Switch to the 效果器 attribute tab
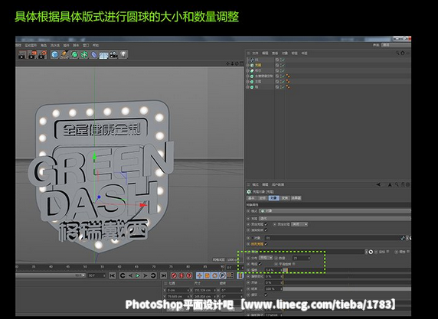Viewport: 438px width, 319px height. (x=296, y=198)
